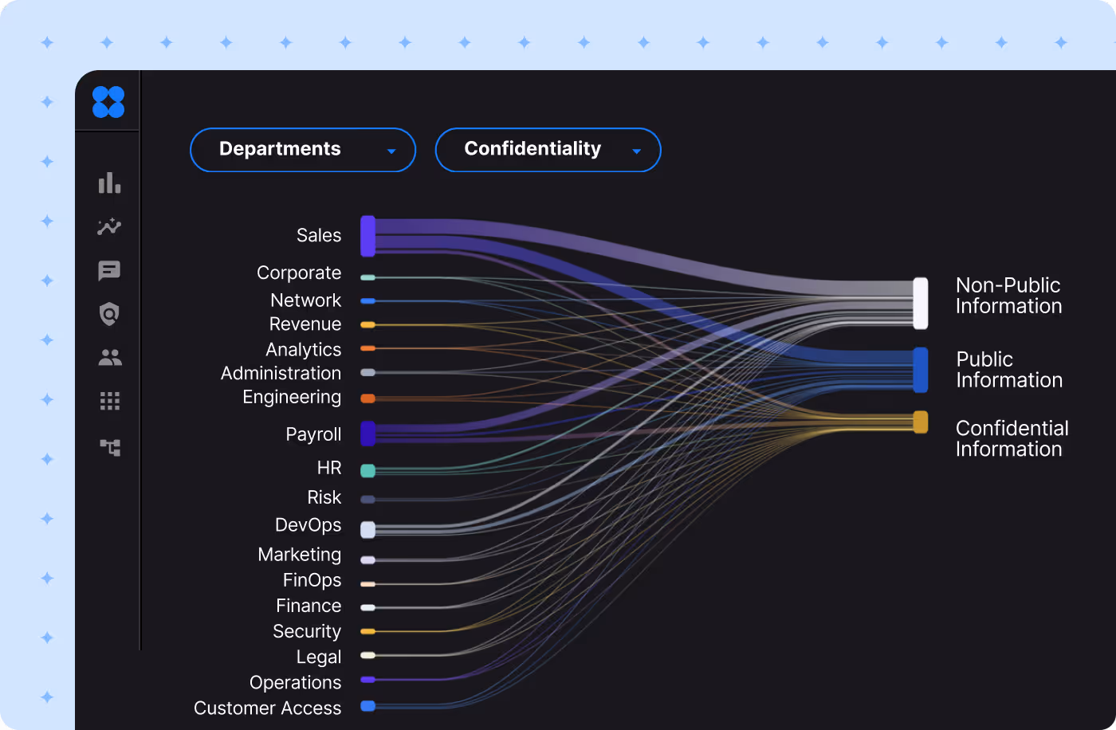1116x730 pixels.
Task: Select the bar chart analytics icon
Action: [x=108, y=183]
